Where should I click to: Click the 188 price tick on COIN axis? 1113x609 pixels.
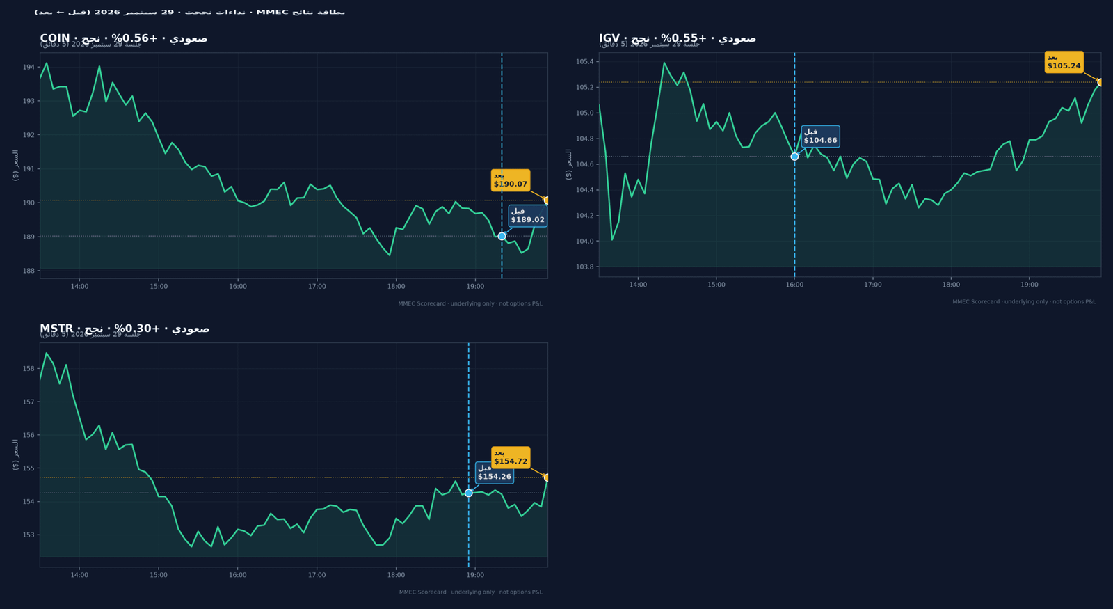click(x=29, y=271)
